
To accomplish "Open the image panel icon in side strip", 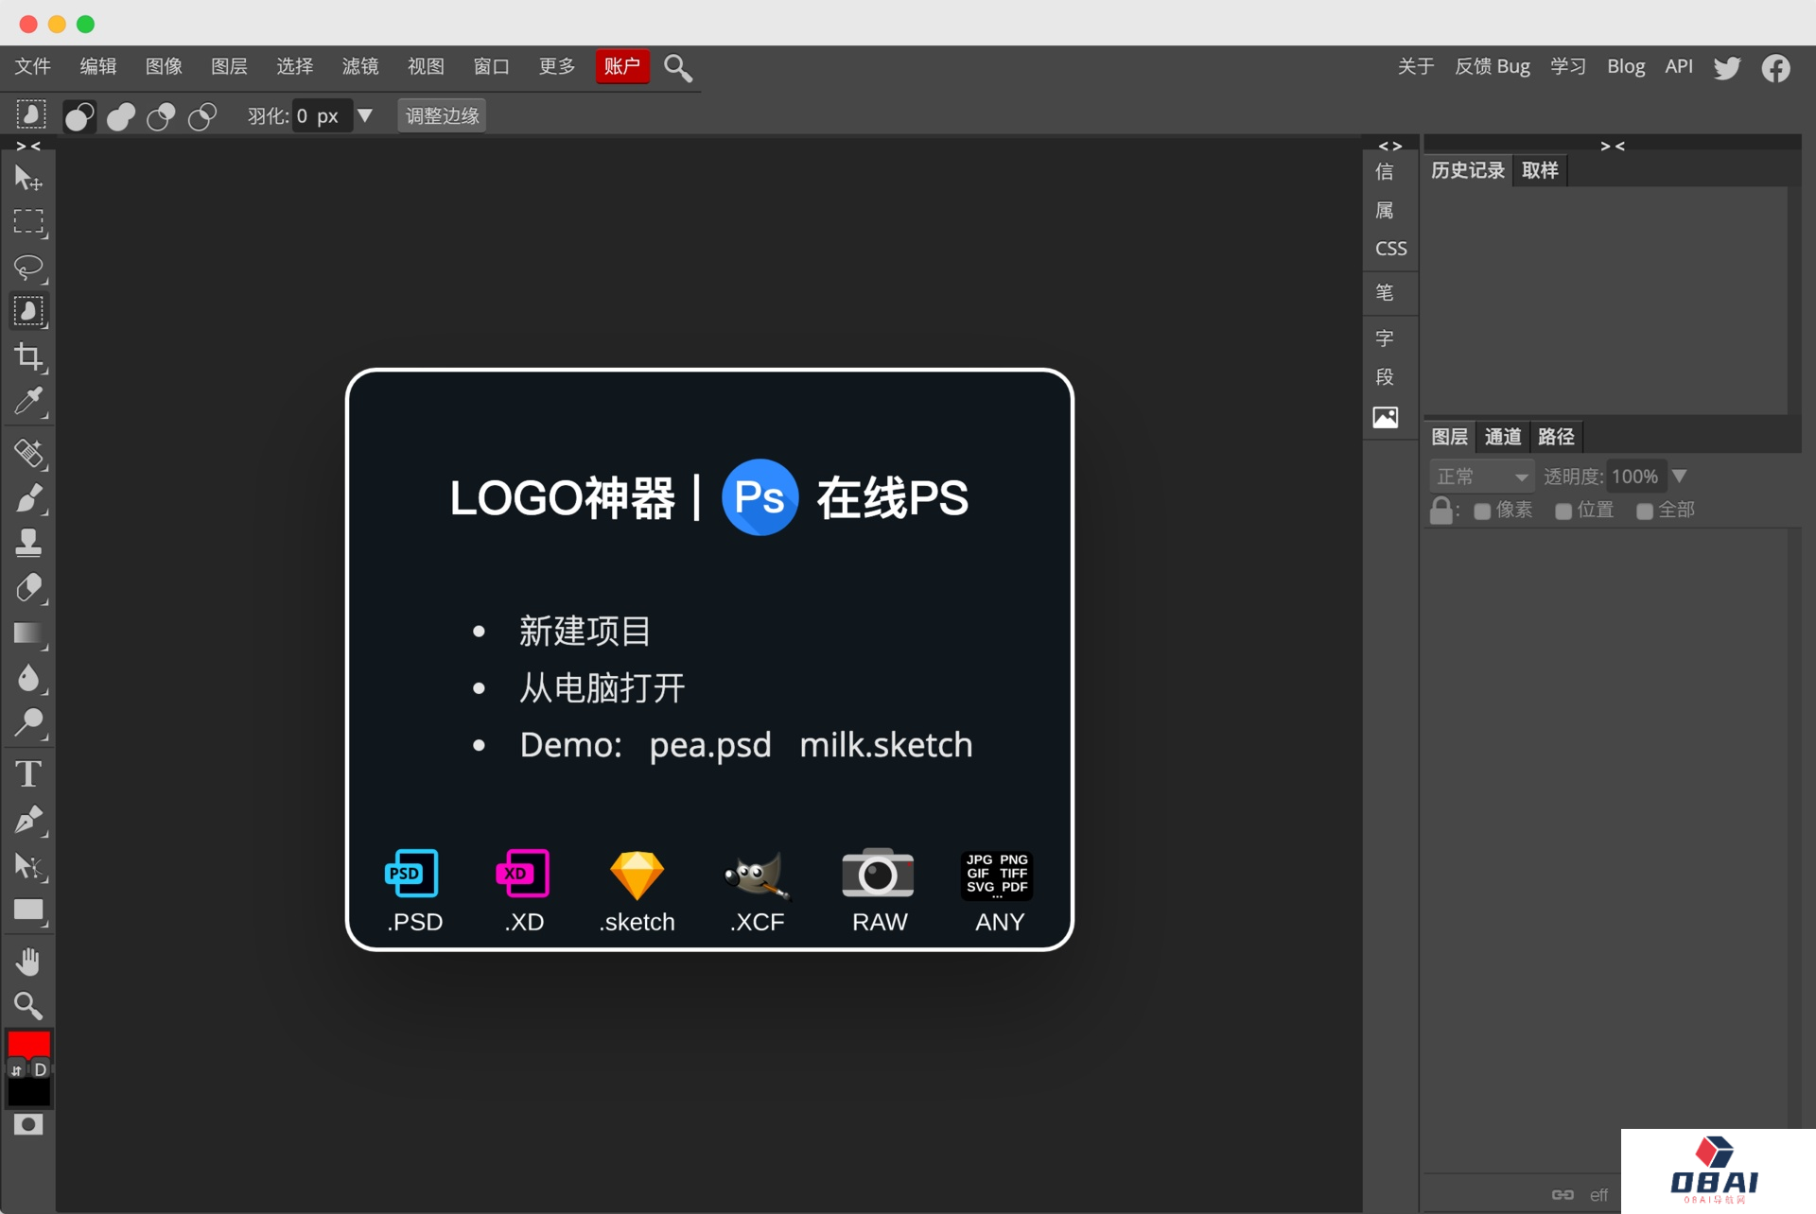I will (1386, 417).
